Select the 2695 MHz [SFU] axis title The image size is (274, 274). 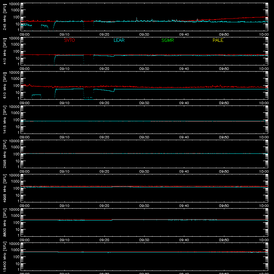tap(4, 154)
